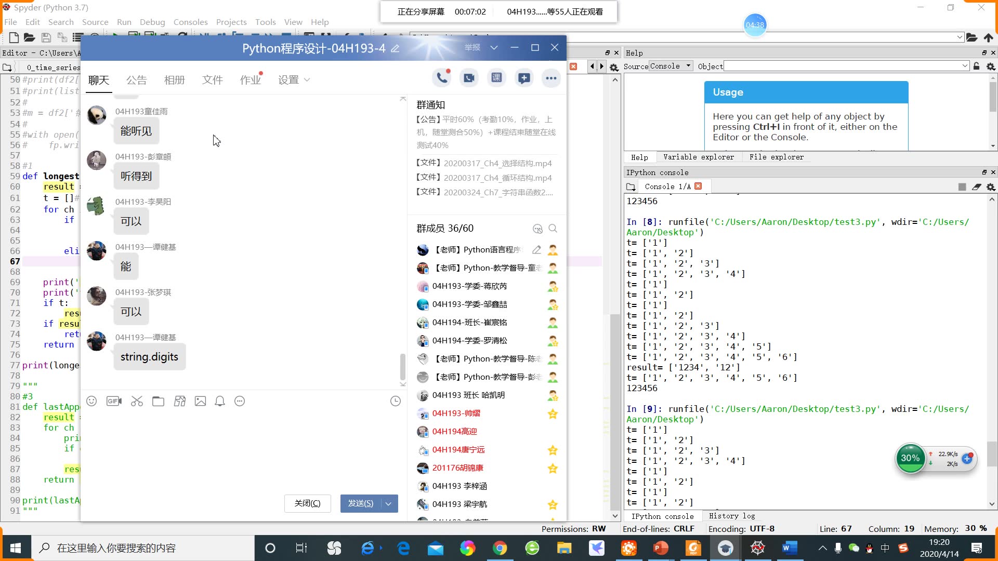
Task: Open the Source dropdown in the Help pane
Action: pos(671,66)
